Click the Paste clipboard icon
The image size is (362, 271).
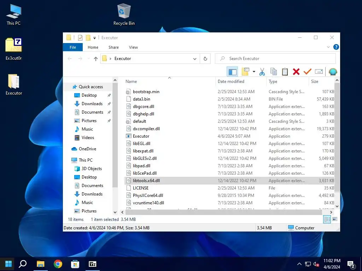285,72
